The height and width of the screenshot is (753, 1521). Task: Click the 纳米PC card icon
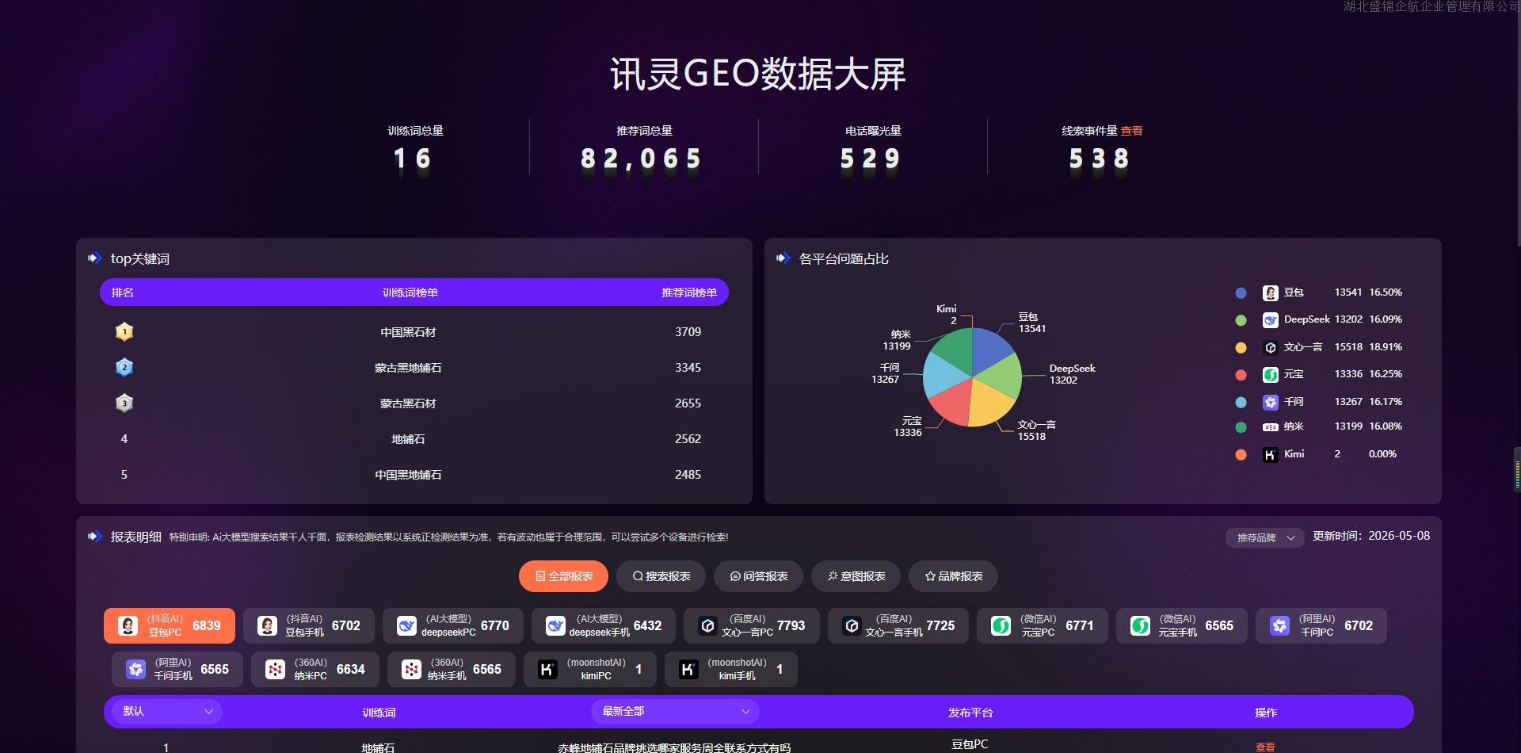coord(276,669)
